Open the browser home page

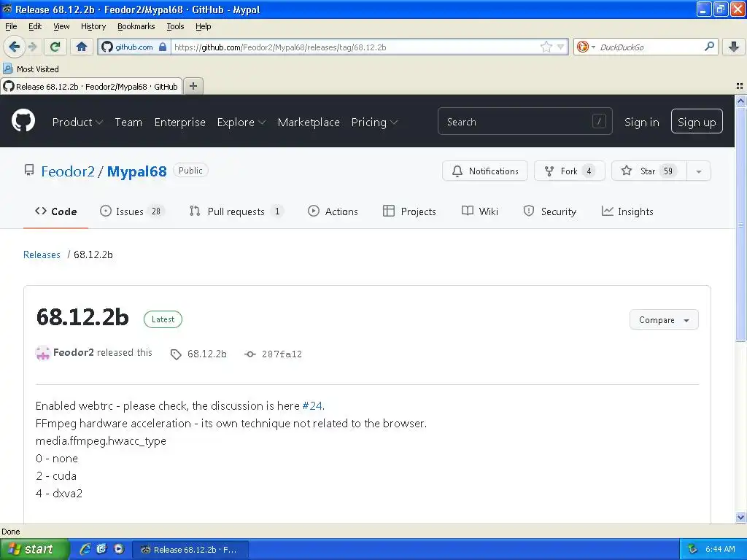click(82, 47)
